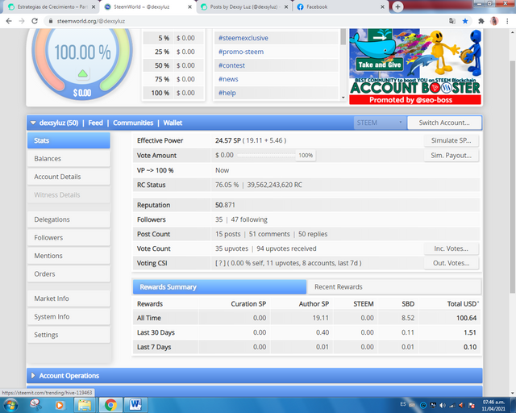Open the file explorer folder in the taskbar
516x413 pixels.
tap(85, 405)
